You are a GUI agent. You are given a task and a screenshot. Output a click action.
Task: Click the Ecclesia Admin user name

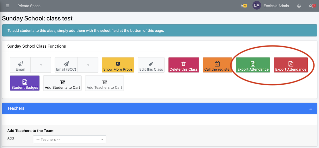(x=276, y=6)
